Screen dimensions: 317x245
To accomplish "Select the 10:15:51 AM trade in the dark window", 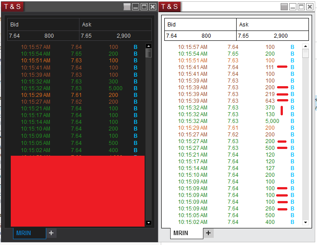I will pyautogui.click(x=79, y=61).
